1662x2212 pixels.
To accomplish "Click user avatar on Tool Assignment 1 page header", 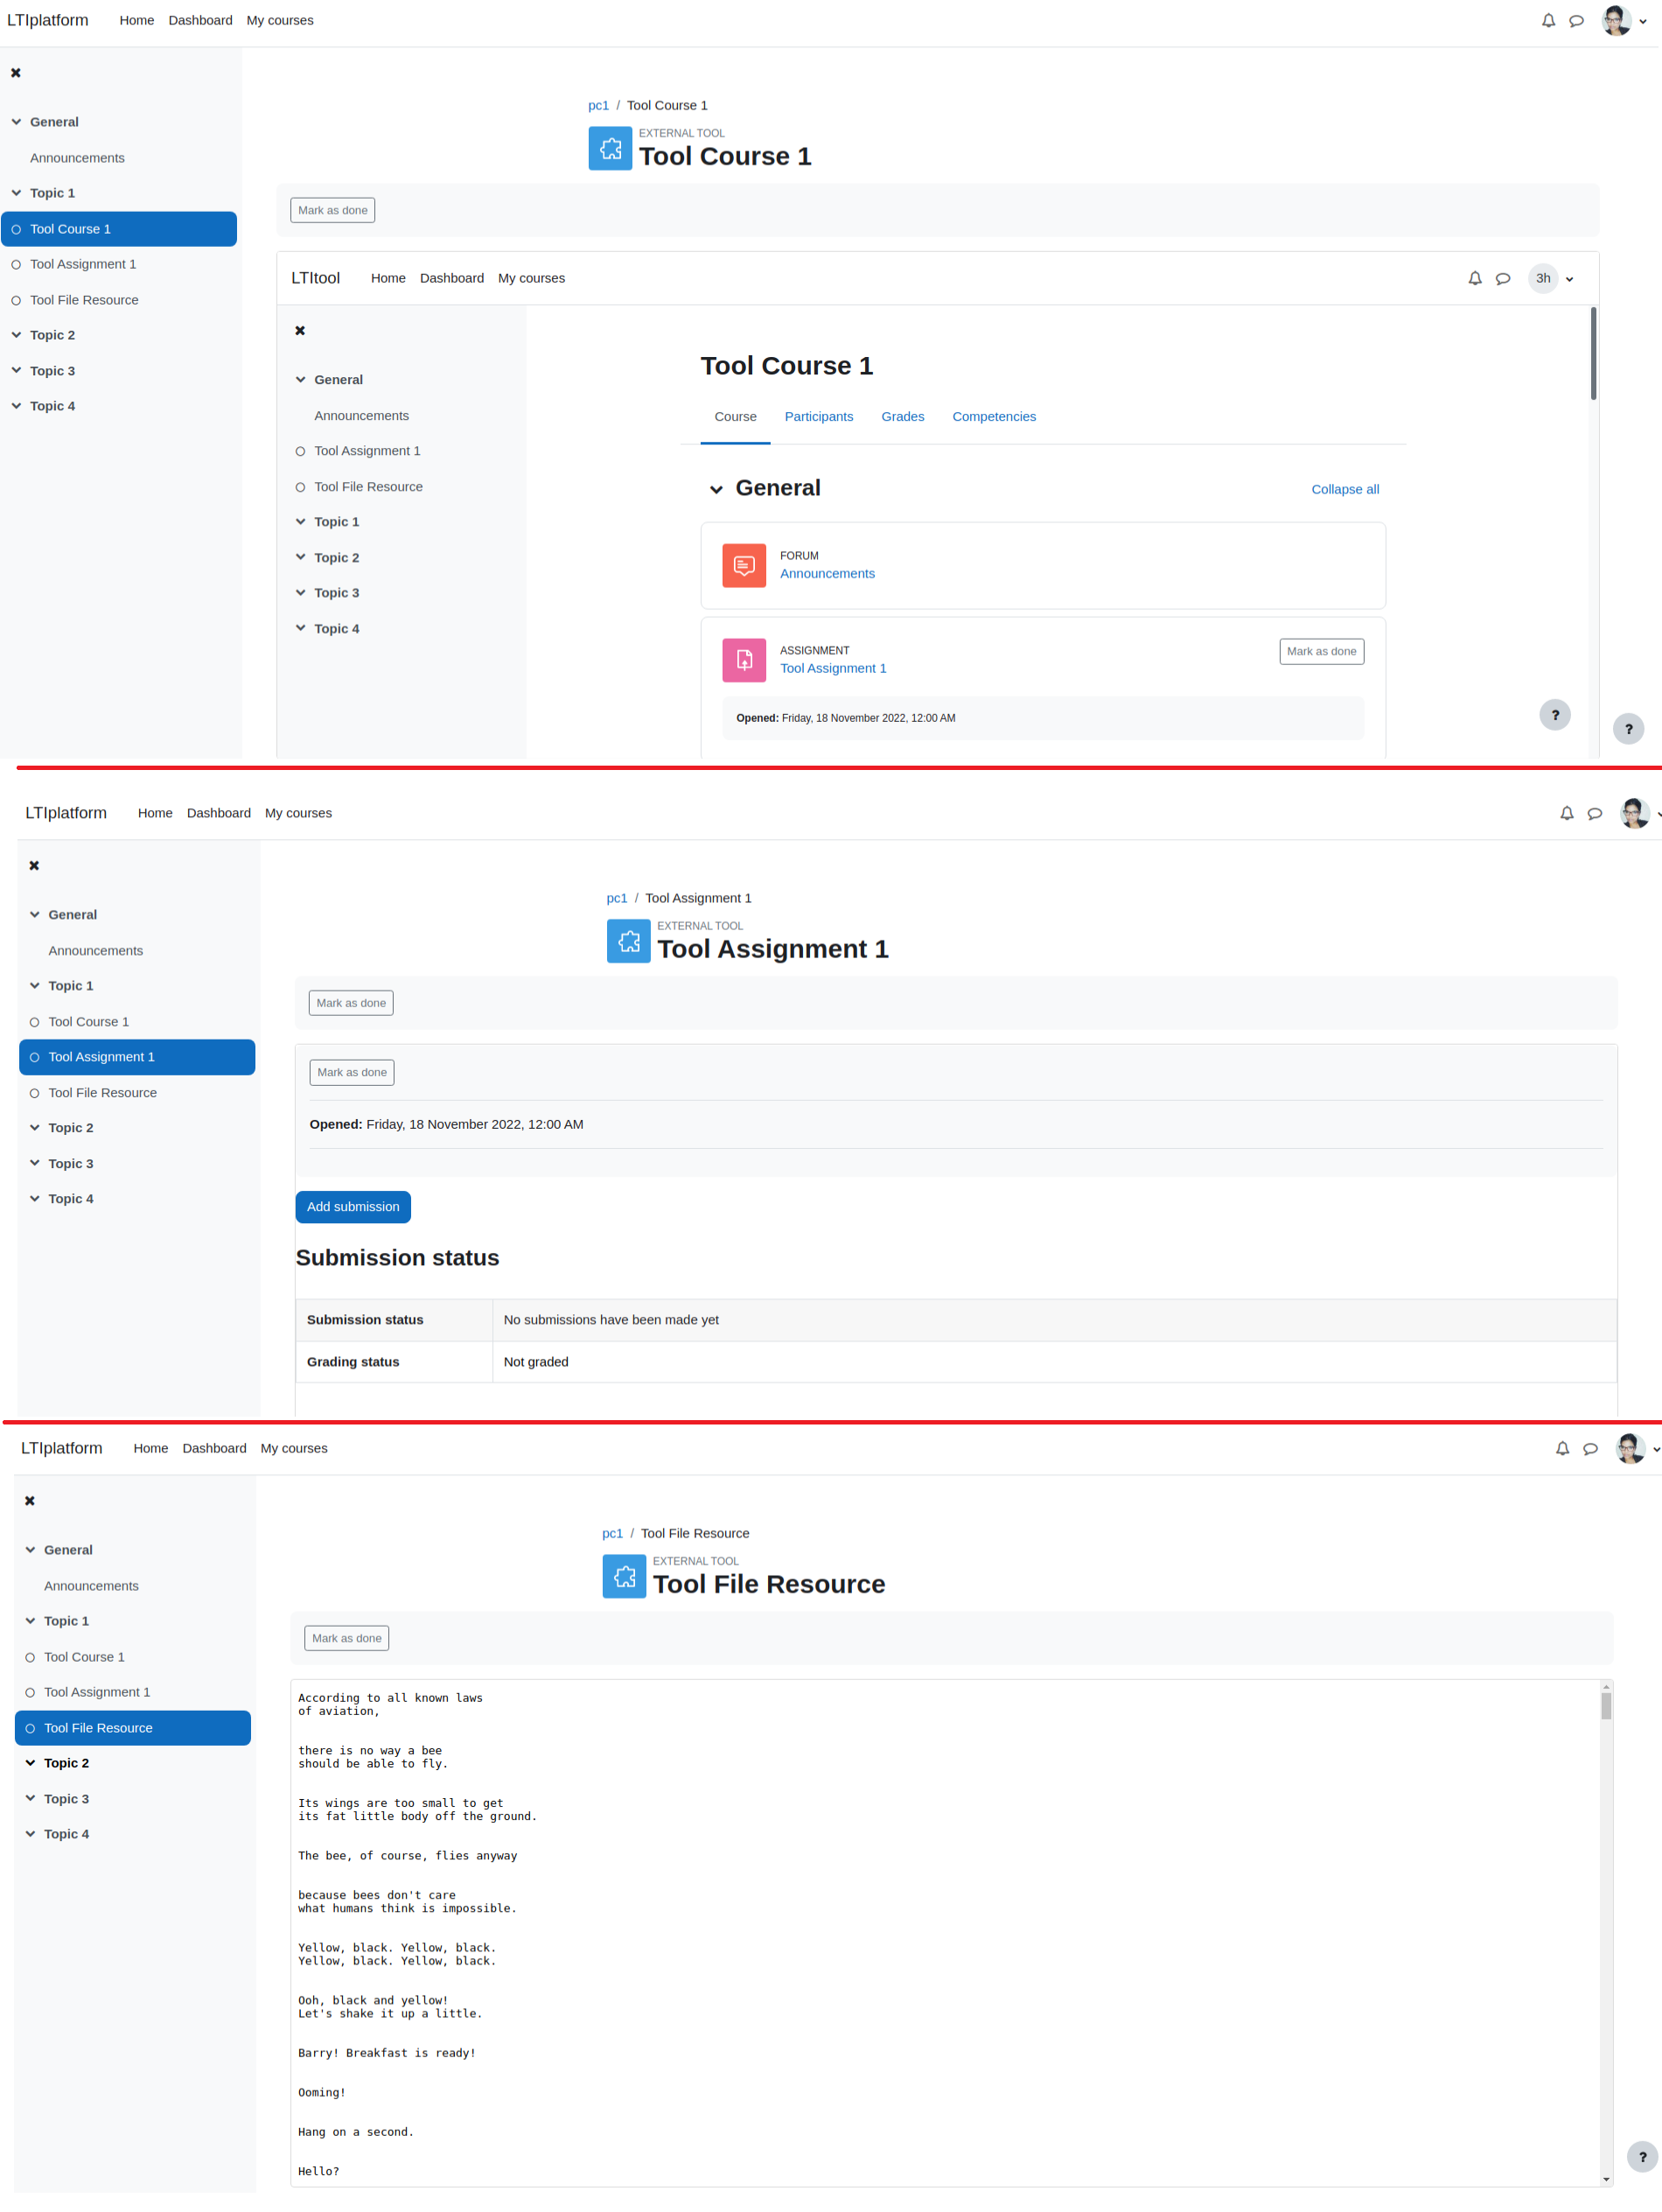I will click(x=1634, y=813).
